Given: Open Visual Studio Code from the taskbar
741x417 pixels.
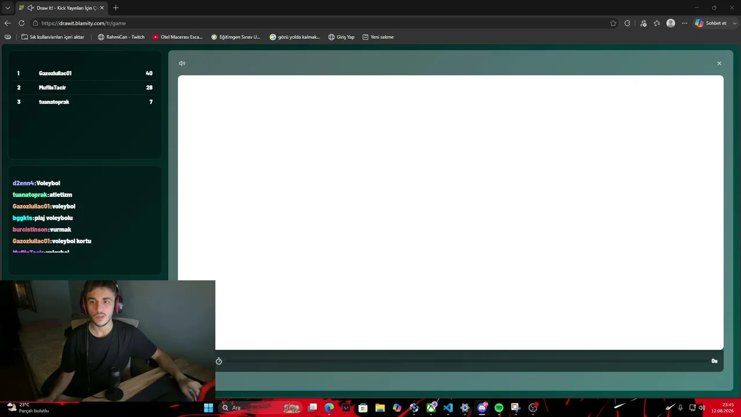Looking at the screenshot, I should [x=448, y=408].
